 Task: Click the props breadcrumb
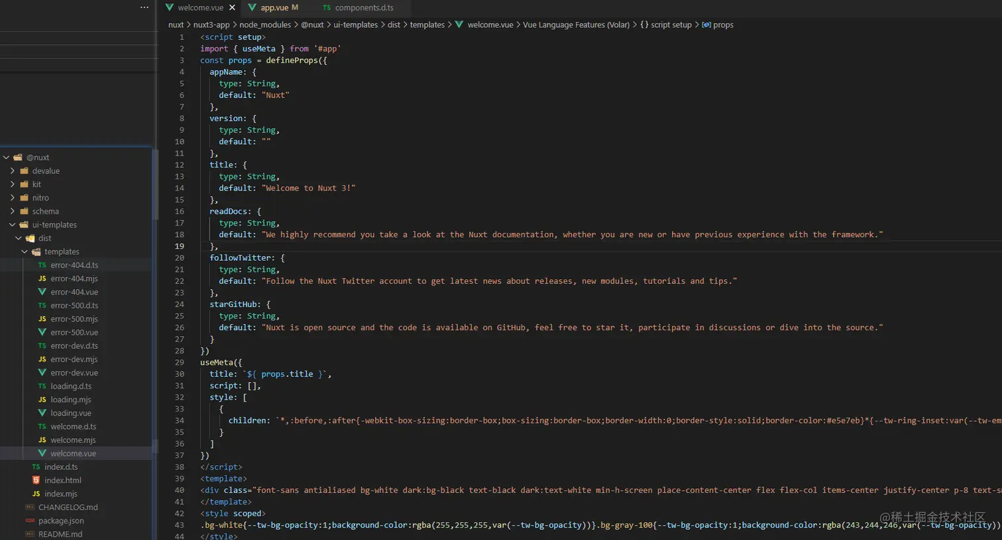coord(723,25)
